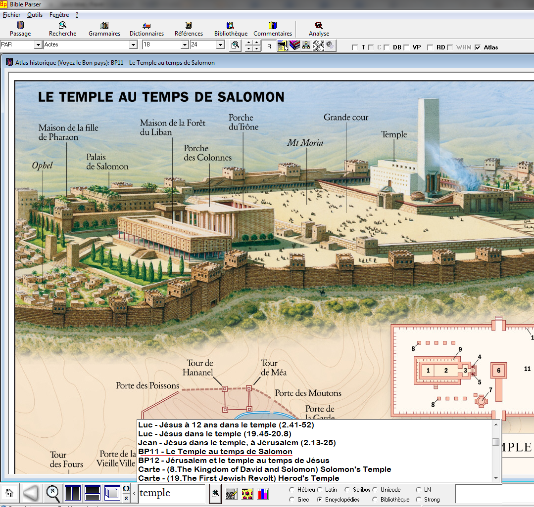This screenshot has width=534, height=507.
Task: Select the two-column window layout icon
Action: click(73, 493)
